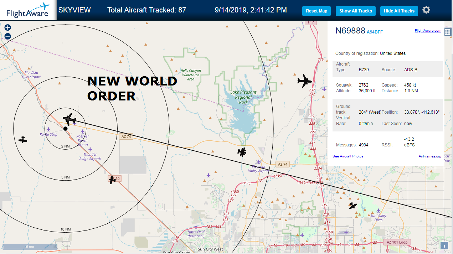Image resolution: width=453 pixels, height=254 pixels.
Task: Click N69888 registration heading
Action: (350, 31)
